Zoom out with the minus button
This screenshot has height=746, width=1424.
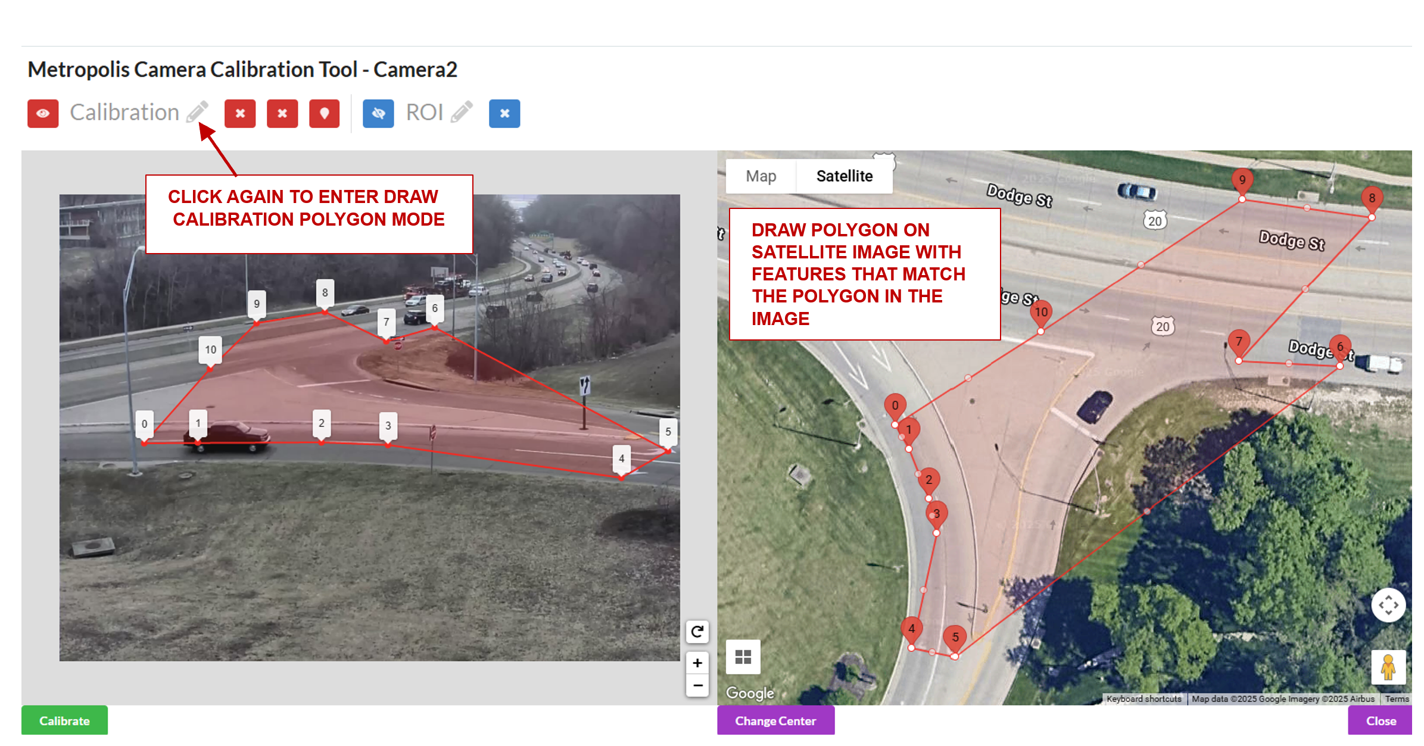(x=697, y=685)
